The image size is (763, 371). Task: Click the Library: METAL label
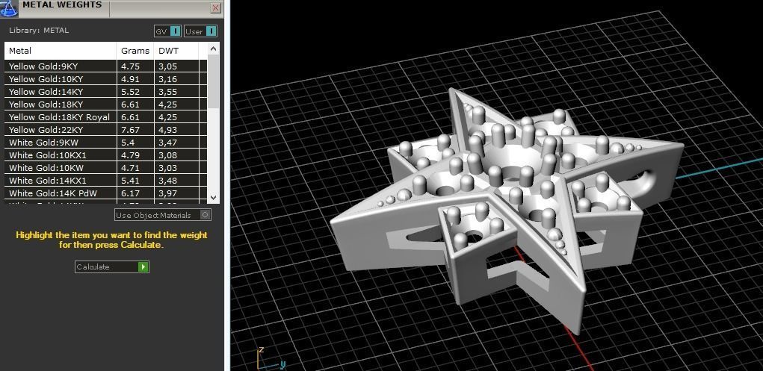click(39, 30)
